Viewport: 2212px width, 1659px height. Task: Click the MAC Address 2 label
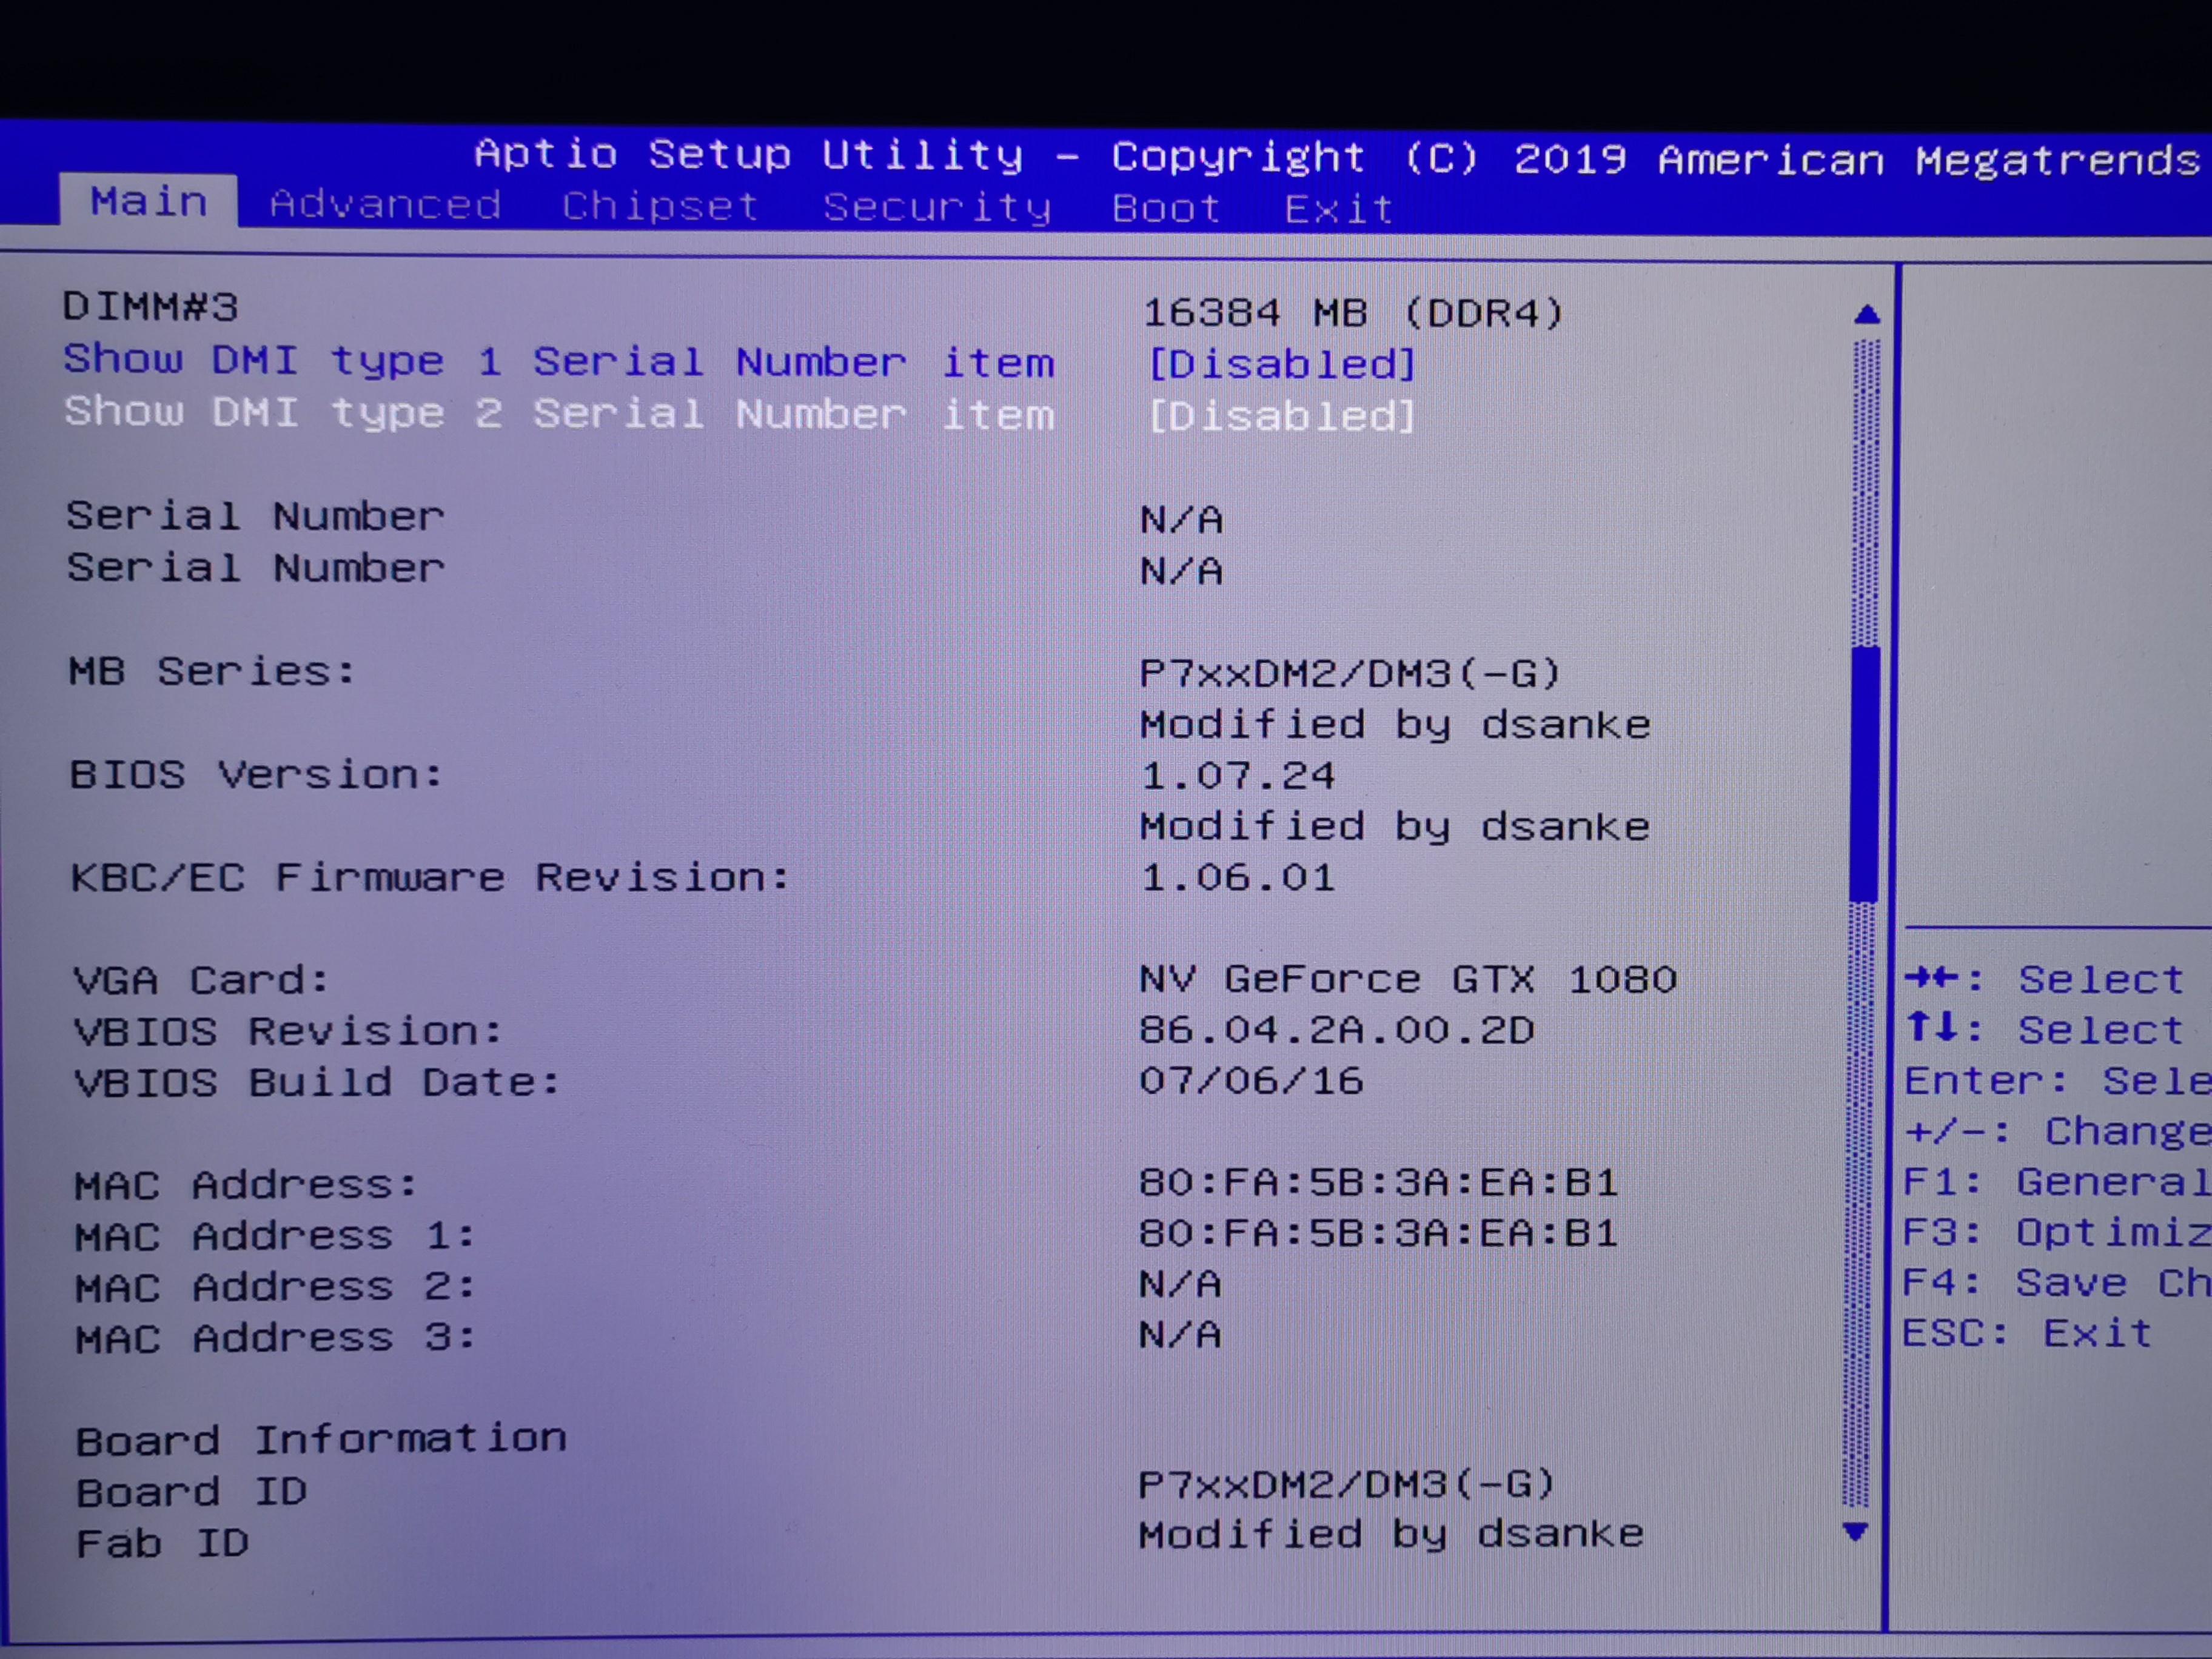click(275, 1287)
